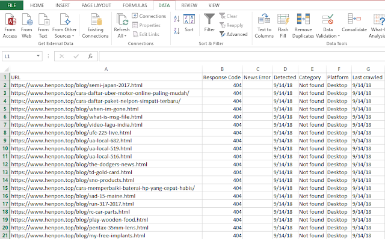Click the Last crawled header cell

pos(368,77)
